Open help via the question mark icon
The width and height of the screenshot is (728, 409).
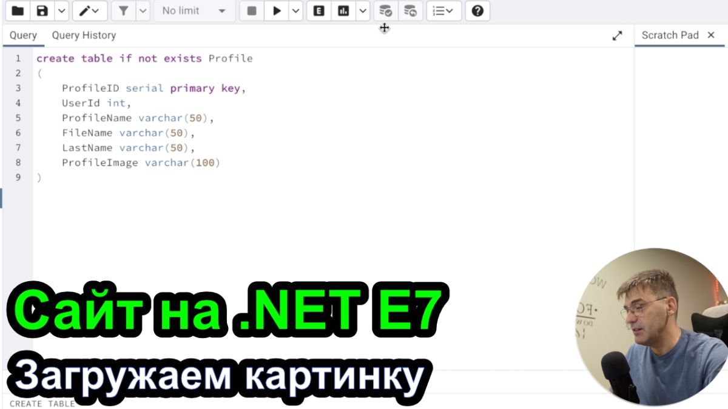477,11
